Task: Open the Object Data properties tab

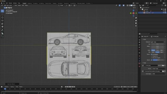Action: [139, 63]
